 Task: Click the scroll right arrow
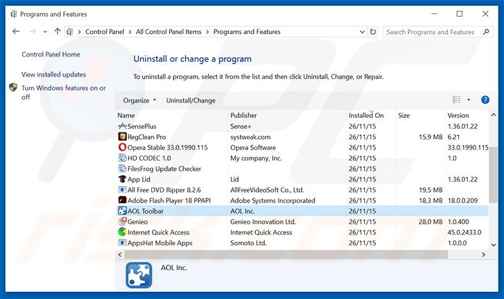[484, 254]
